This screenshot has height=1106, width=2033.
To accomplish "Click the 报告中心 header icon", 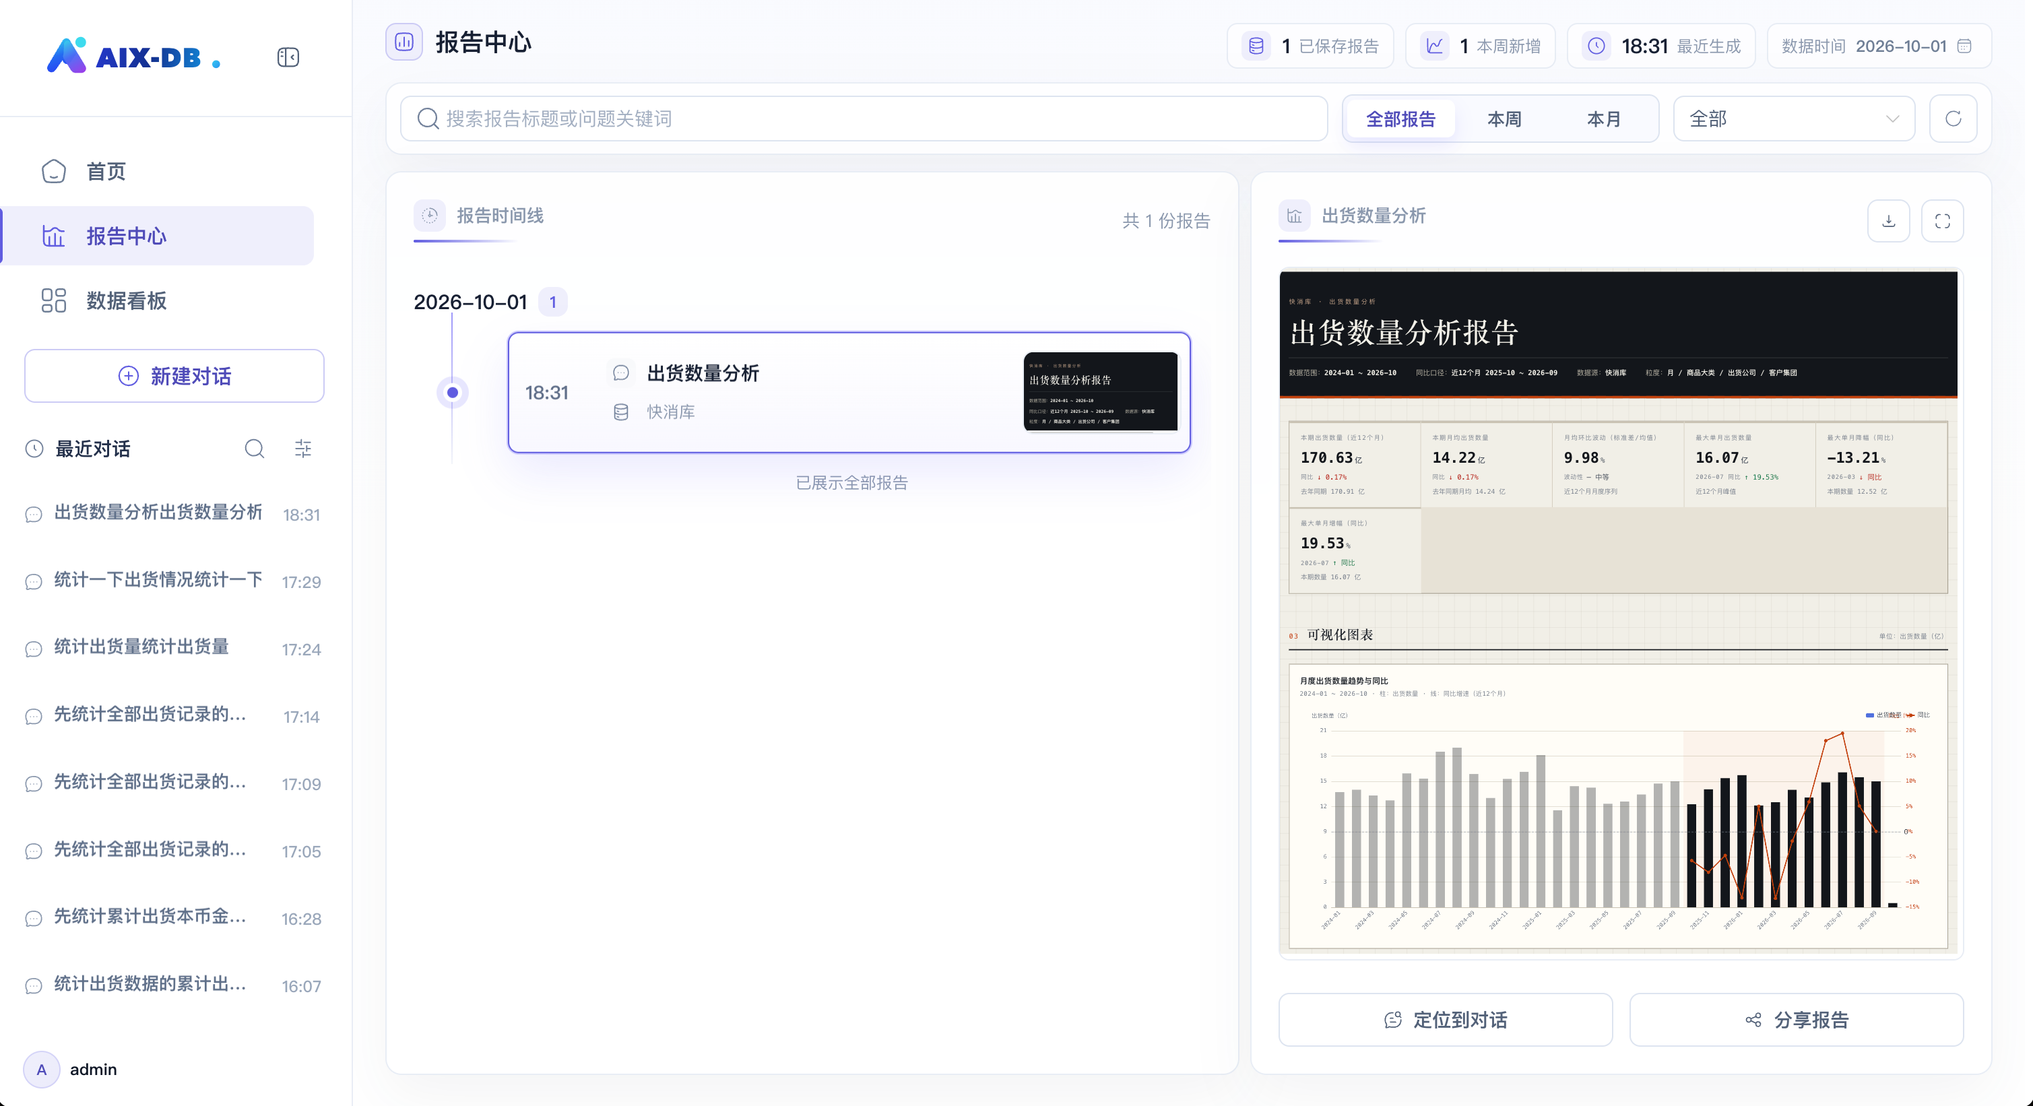I will point(404,42).
